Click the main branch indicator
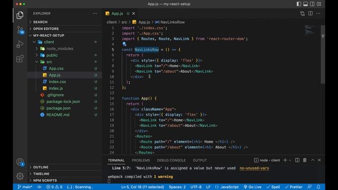This screenshot has height=190, width=338. [25, 187]
